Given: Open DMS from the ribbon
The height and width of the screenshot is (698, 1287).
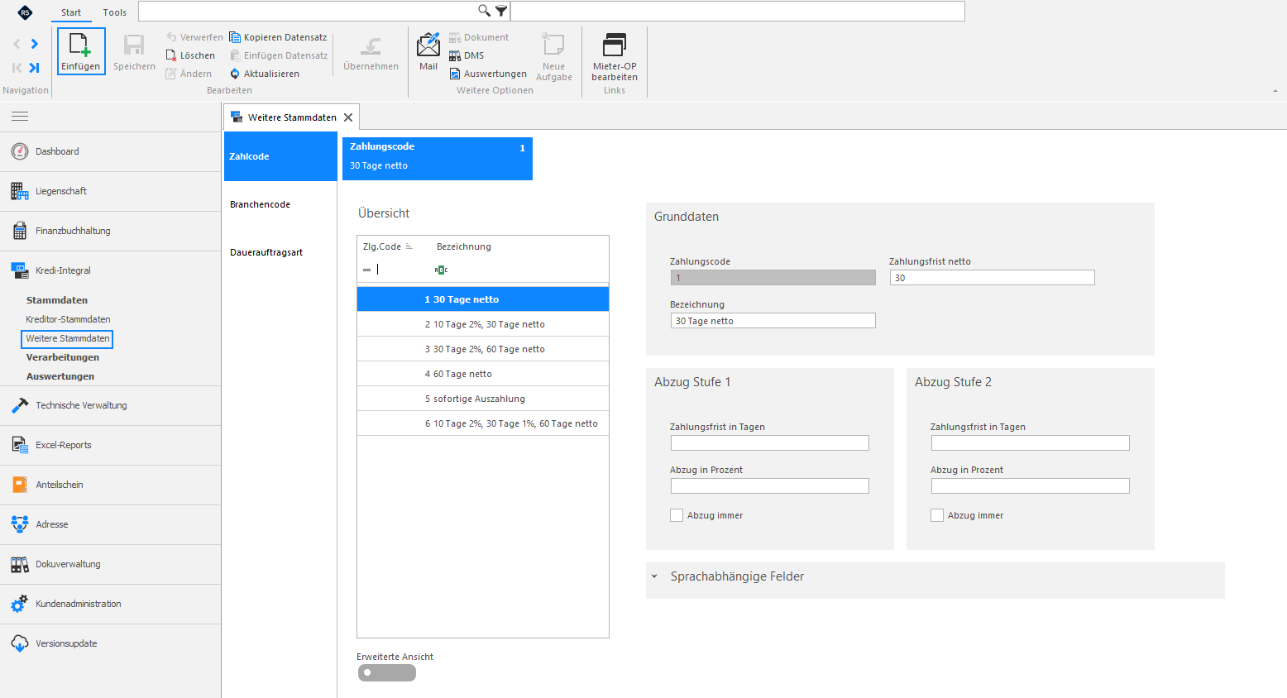Looking at the screenshot, I should 466,55.
